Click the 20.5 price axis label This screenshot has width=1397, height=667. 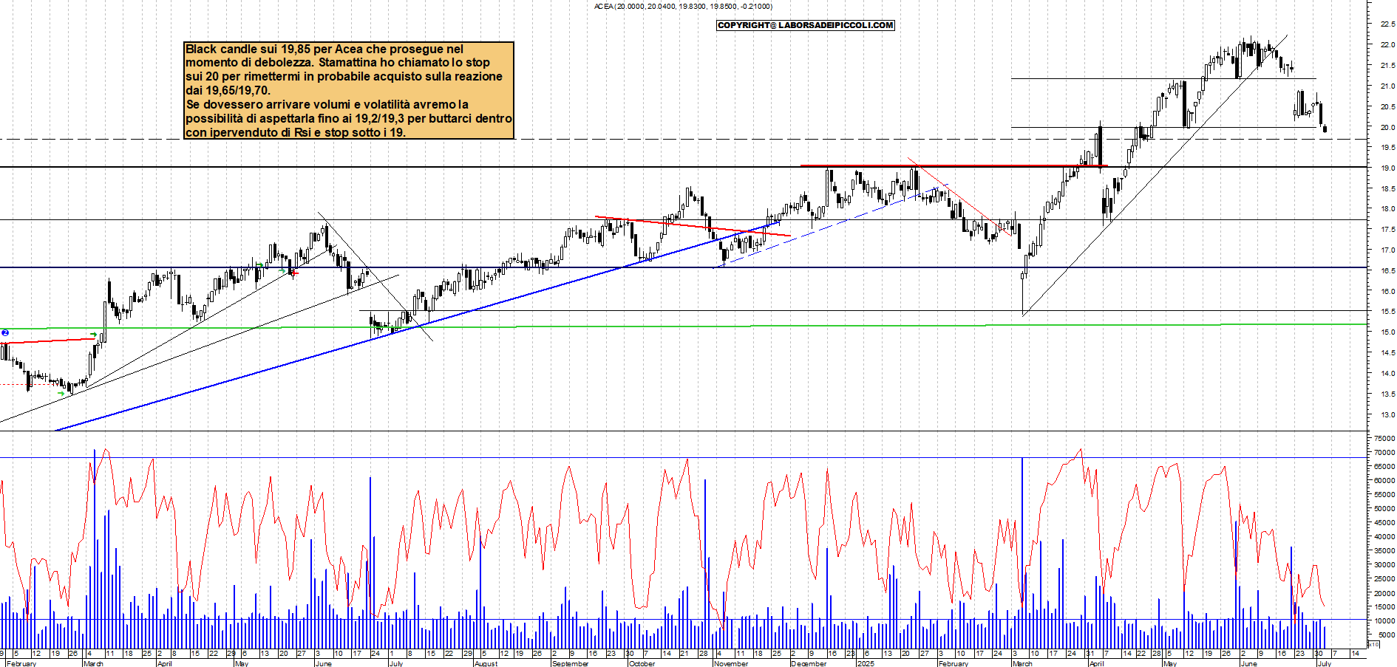coord(1387,107)
